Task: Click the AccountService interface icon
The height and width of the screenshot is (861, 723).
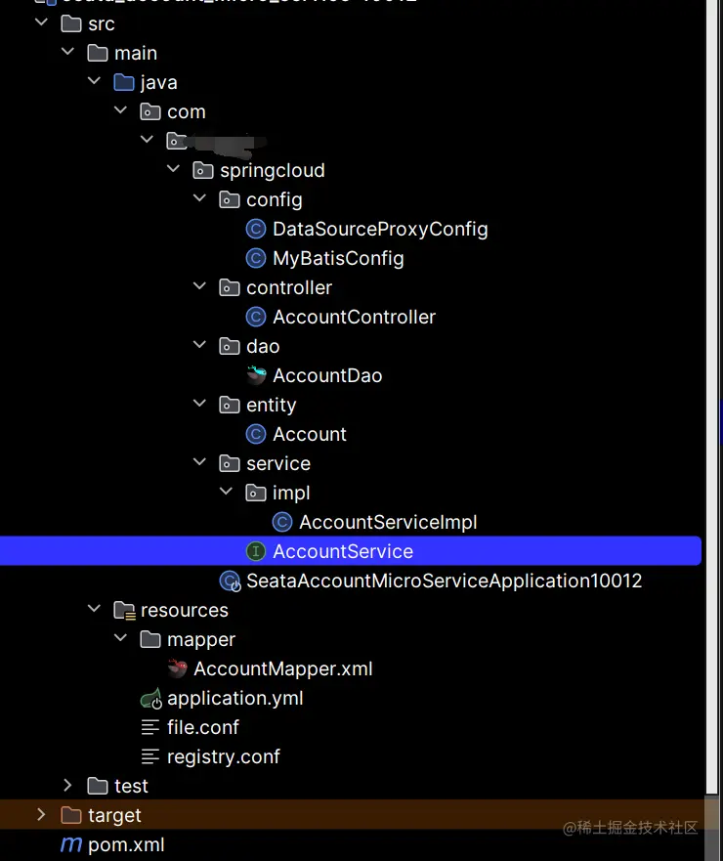Action: pyautogui.click(x=256, y=551)
